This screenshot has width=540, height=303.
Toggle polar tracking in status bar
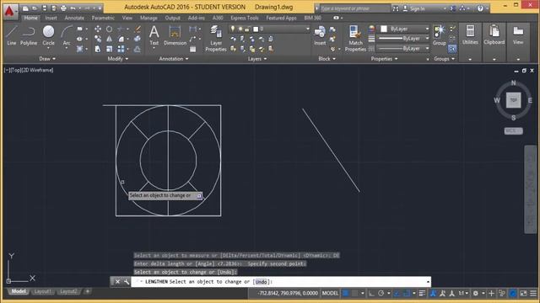click(381, 293)
